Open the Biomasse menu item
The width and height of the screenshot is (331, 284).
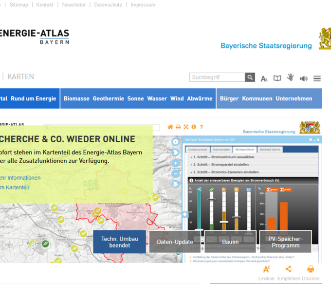[76, 99]
